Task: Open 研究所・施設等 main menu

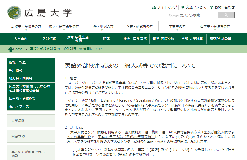Action: point(220,39)
